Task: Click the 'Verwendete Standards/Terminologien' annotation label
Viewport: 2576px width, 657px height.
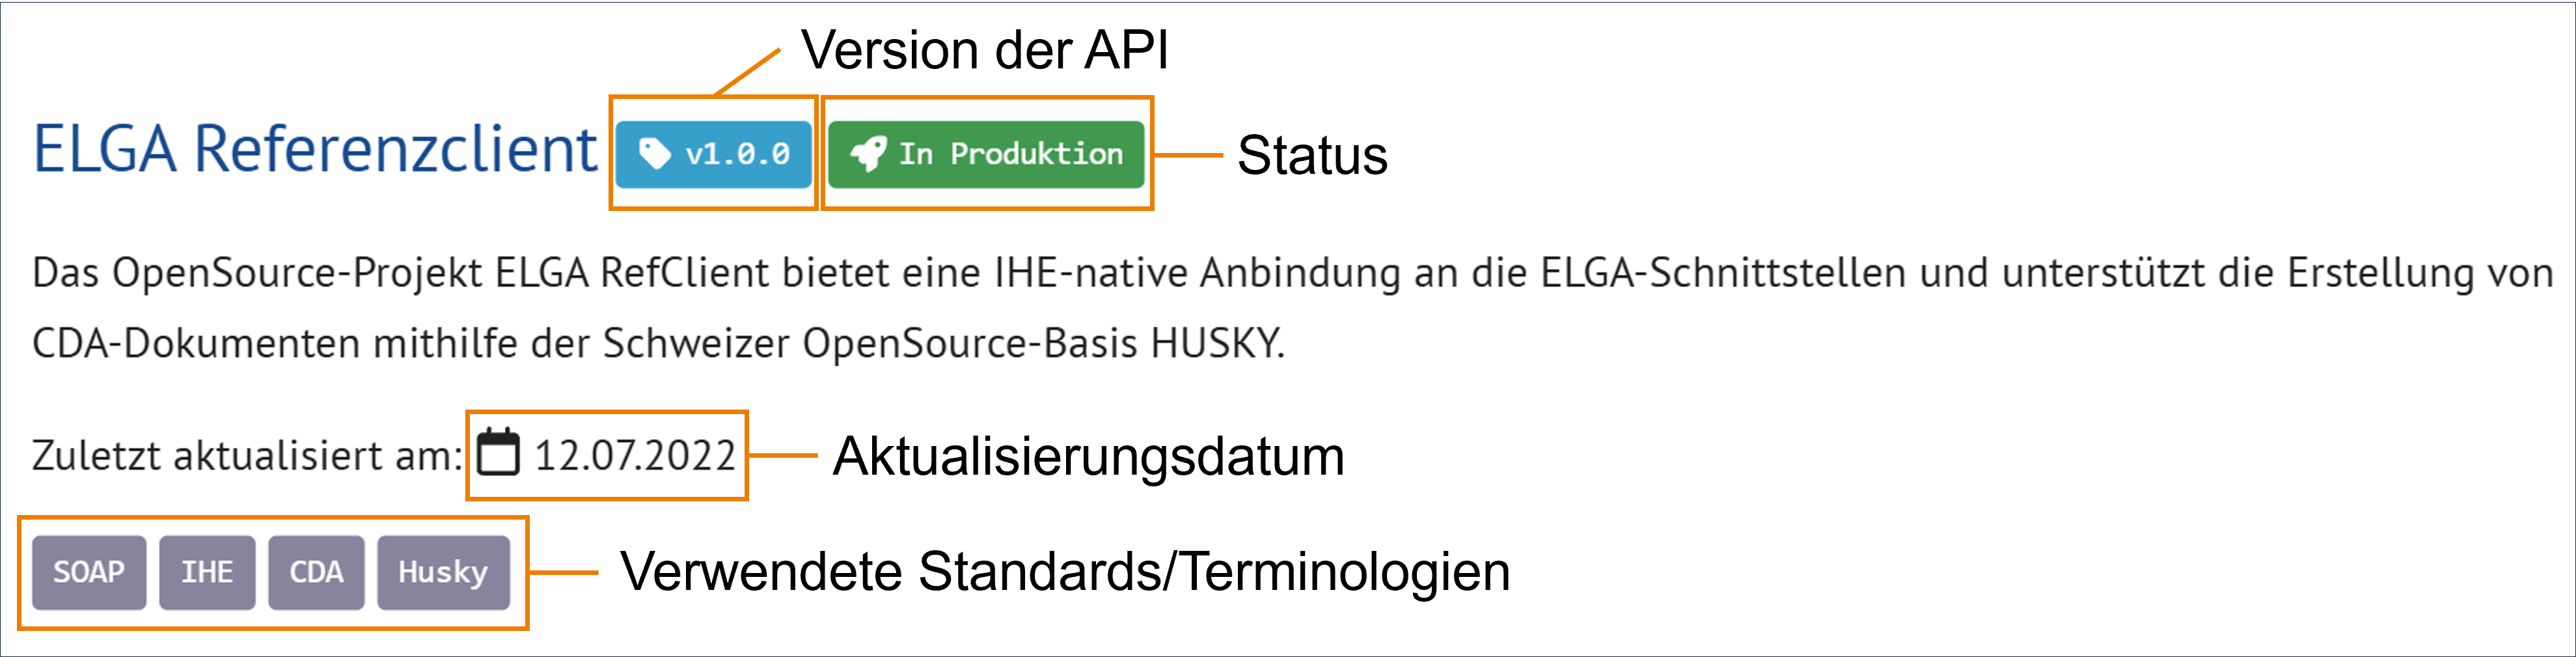Action: [1064, 572]
